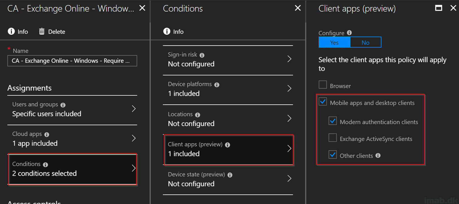Select Client apps (preview) item
Viewport: 459px width, 204px height.
pos(228,149)
